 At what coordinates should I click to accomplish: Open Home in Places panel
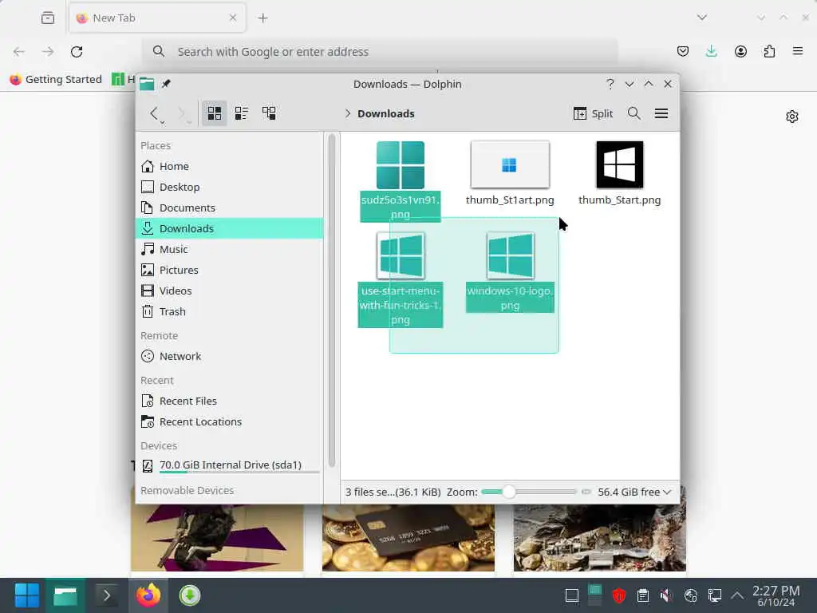230,166
